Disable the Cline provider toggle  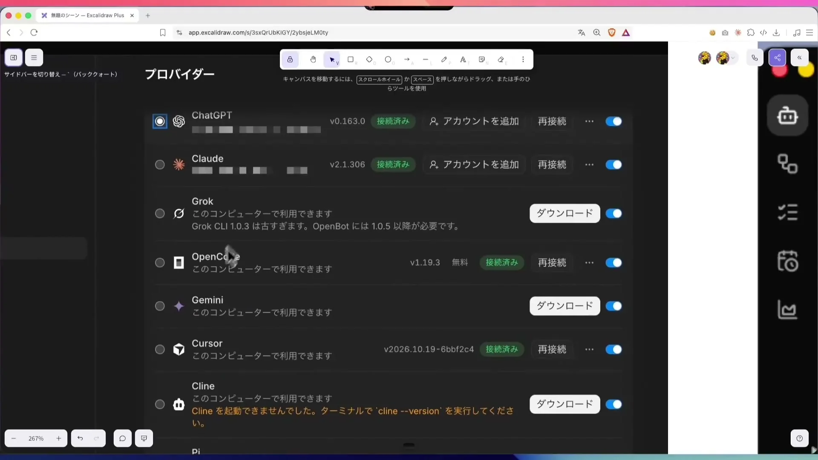click(613, 404)
